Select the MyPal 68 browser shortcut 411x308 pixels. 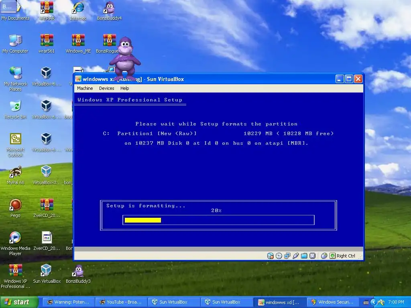coord(15,175)
